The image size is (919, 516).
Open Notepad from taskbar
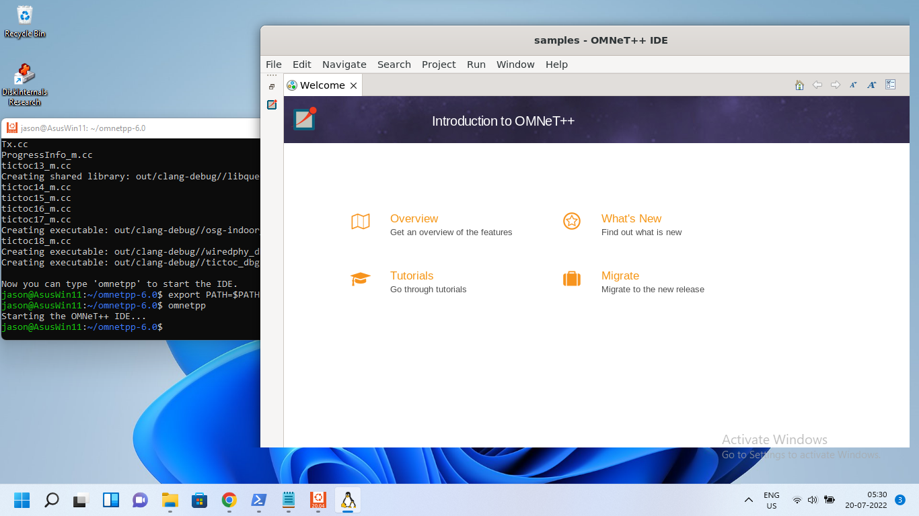[289, 500]
